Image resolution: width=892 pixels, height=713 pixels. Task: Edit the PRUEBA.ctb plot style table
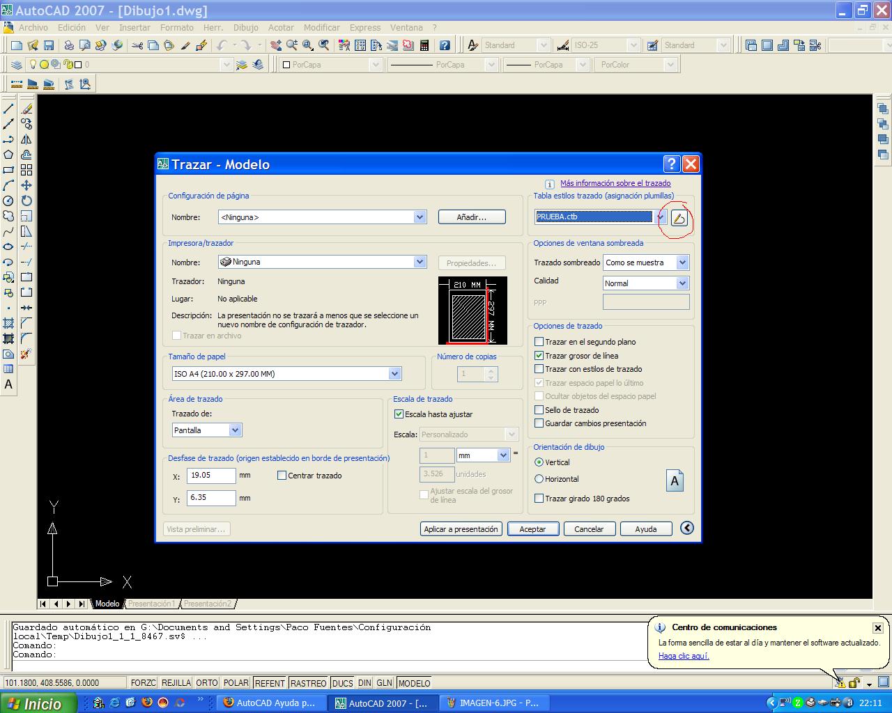679,219
